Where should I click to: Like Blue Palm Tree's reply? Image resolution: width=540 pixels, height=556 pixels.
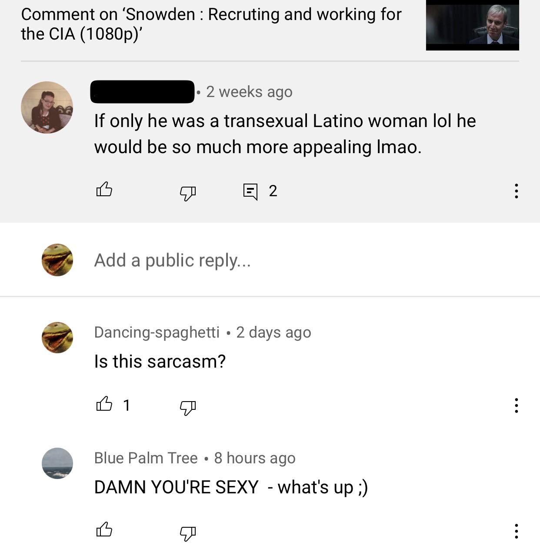tap(104, 530)
